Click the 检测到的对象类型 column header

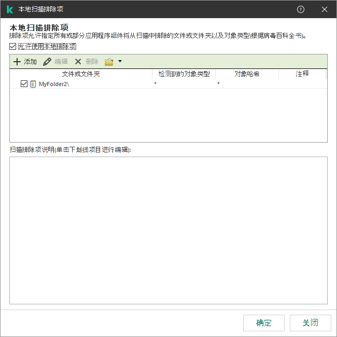coord(184,74)
